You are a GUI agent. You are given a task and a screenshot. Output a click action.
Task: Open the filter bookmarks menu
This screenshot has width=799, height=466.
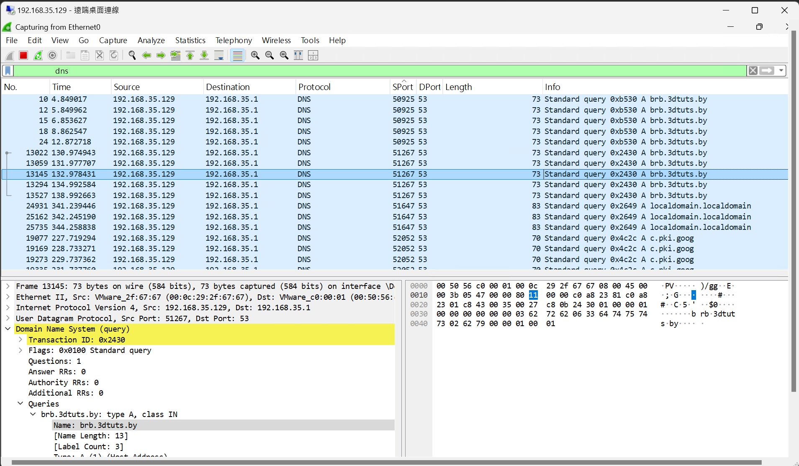pyautogui.click(x=7, y=70)
